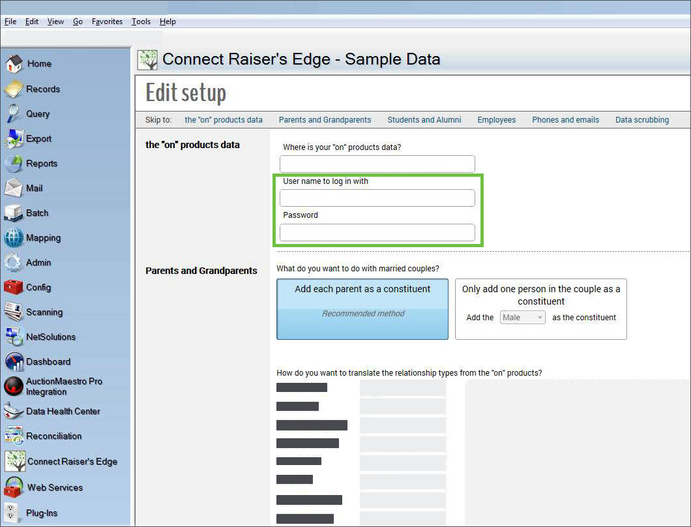Open the Dashboard gauge icon
Image resolution: width=691 pixels, height=527 pixels.
point(14,361)
